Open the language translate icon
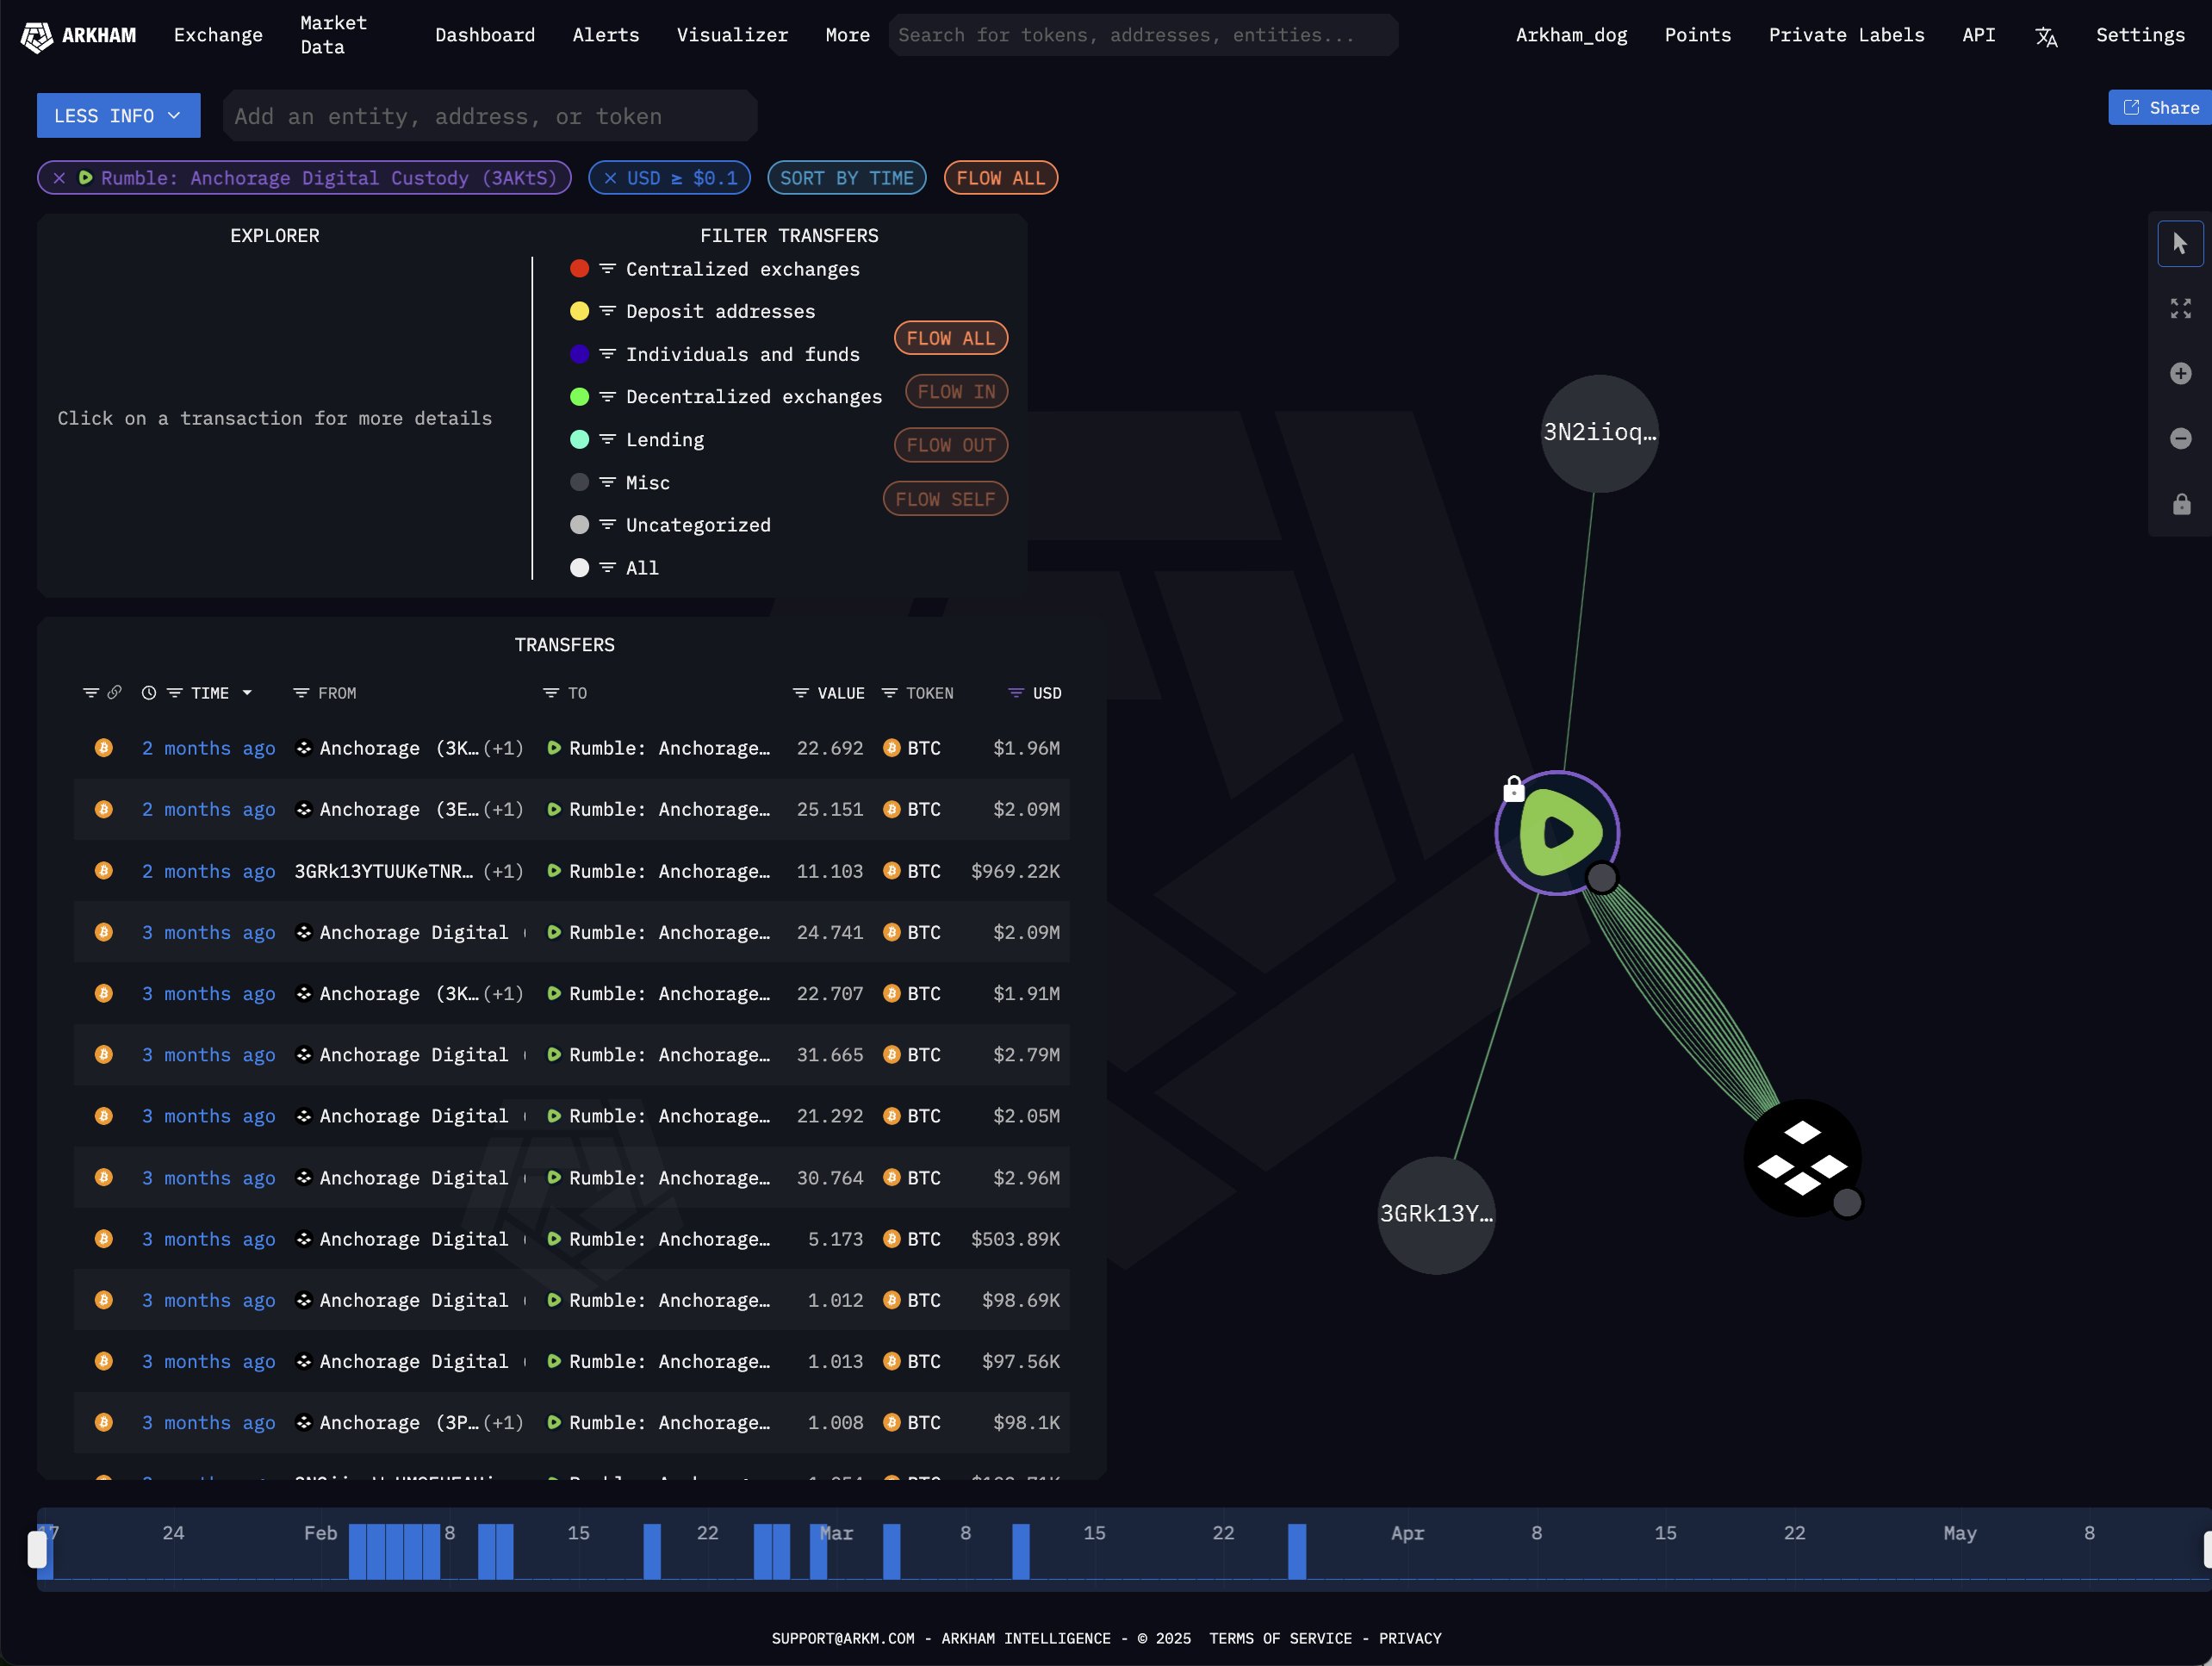 pos(2046,37)
